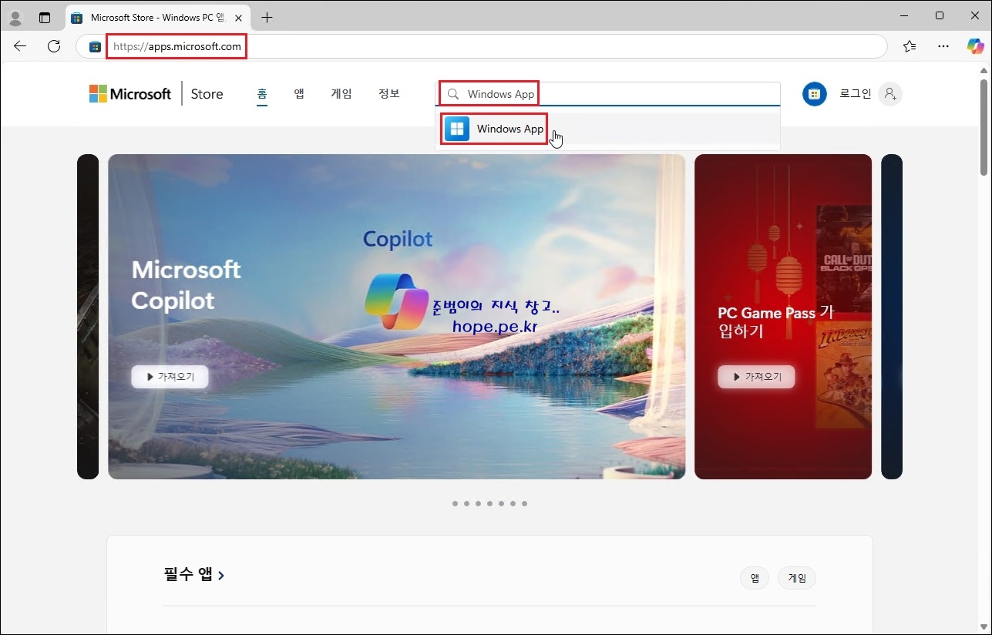Click 가져오기 on Microsoft Copilot banner
The width and height of the screenshot is (992, 635).
[170, 377]
